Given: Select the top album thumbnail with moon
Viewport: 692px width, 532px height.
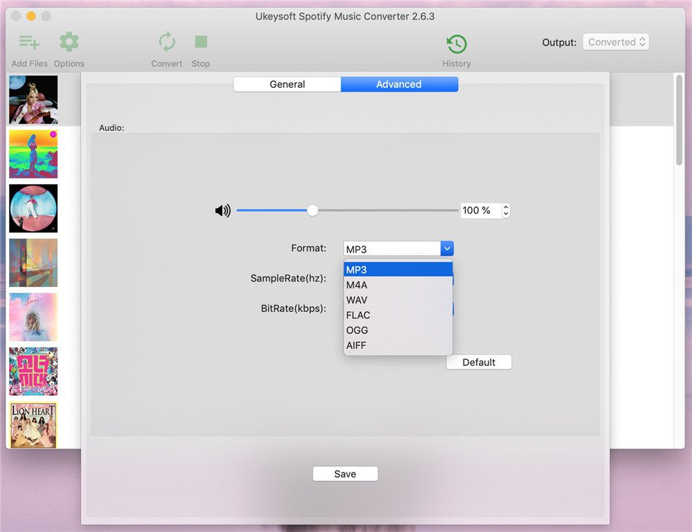Looking at the screenshot, I should [33, 100].
